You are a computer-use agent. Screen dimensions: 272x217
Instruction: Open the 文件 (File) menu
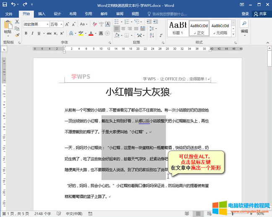tap(9, 14)
